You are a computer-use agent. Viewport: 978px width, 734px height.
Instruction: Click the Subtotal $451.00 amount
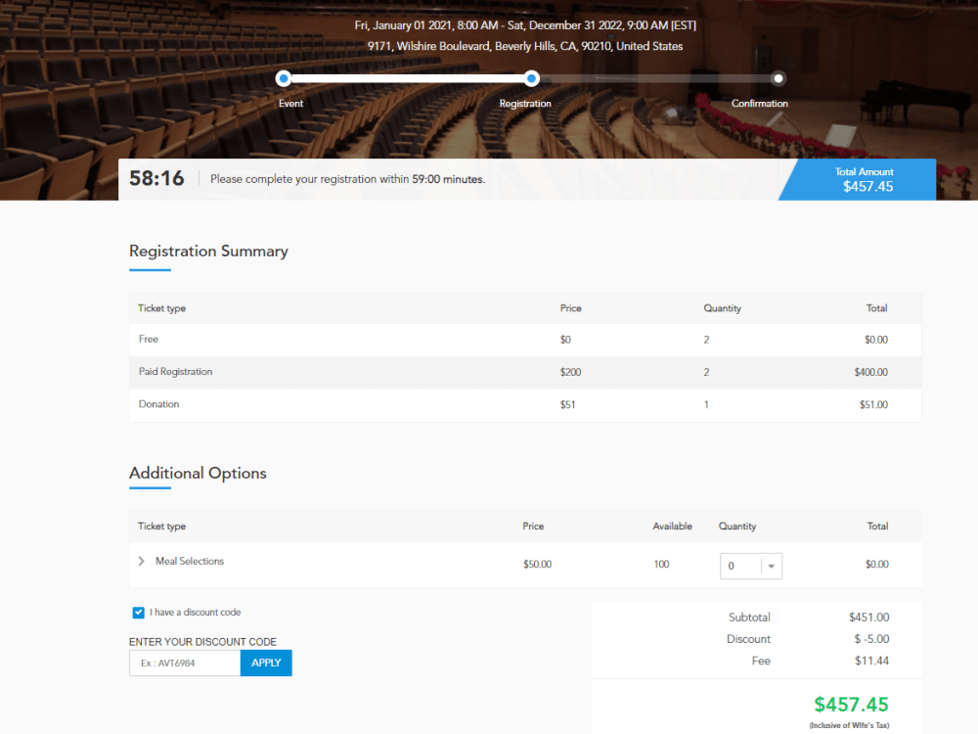pos(868,618)
